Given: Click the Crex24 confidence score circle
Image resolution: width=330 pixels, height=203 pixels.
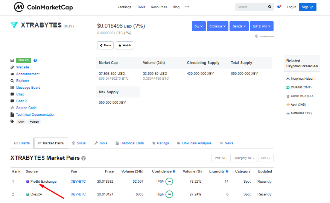Looking at the screenshot, I should [x=169, y=194].
